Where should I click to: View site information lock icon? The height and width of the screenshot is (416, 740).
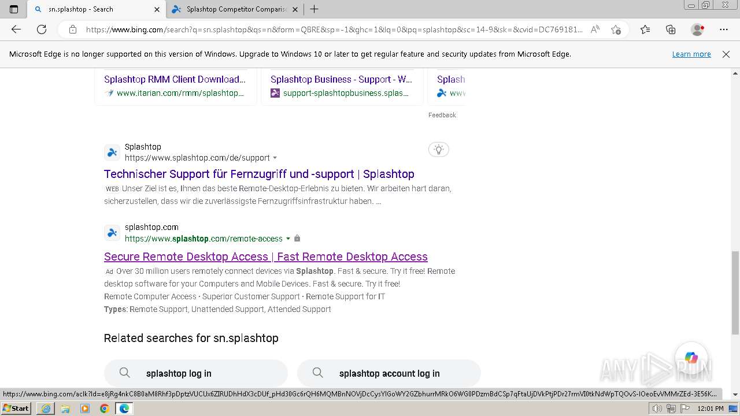(73, 29)
